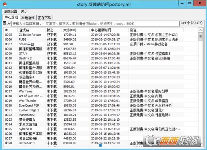Click the note 必须下载、steam游戏必备
The width and height of the screenshot is (207, 150).
coord(149,44)
